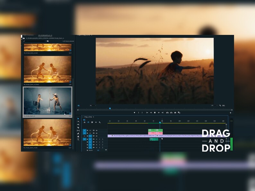Click program monitor zoom scroll bar

point(155,110)
